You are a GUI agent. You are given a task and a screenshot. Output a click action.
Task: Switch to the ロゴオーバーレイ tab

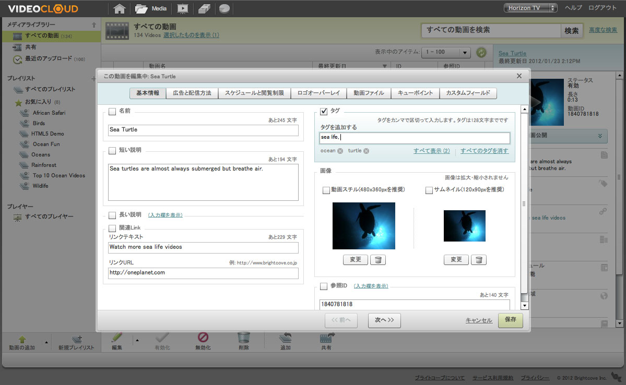click(318, 93)
